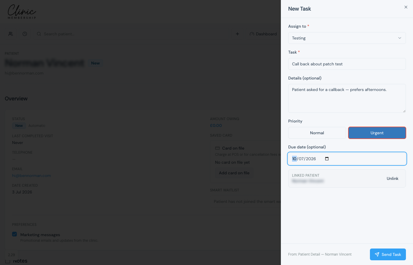Set priority to Normal

[317, 133]
